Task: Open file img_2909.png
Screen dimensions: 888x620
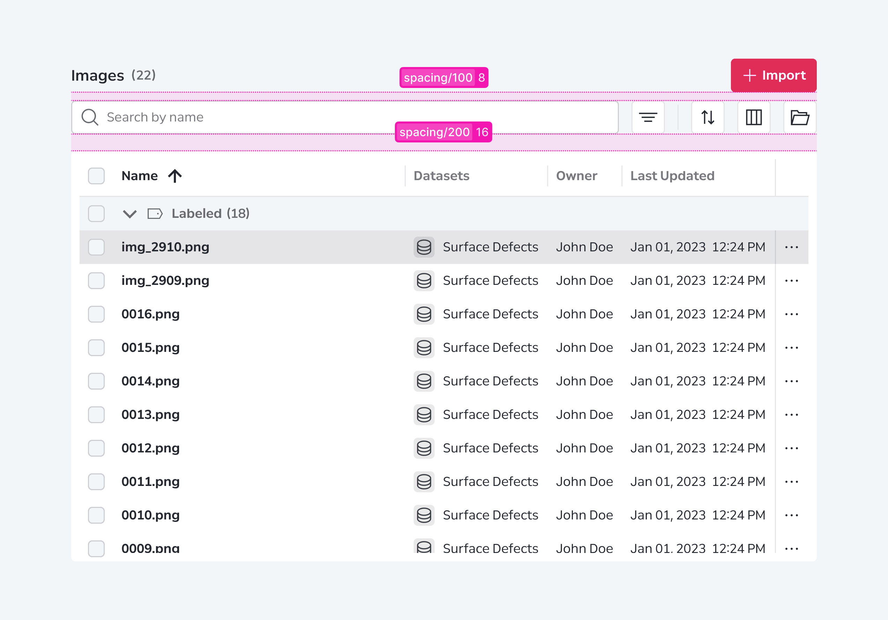Action: tap(165, 281)
